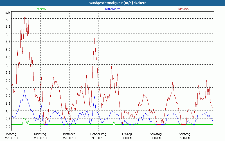Select the 30.08.18 date label
Screen dimensions: 225x141
click(98, 138)
